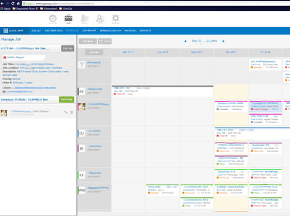The height and width of the screenshot is (216, 290).
Task: Open the Settings gear icon
Action: click(116, 18)
